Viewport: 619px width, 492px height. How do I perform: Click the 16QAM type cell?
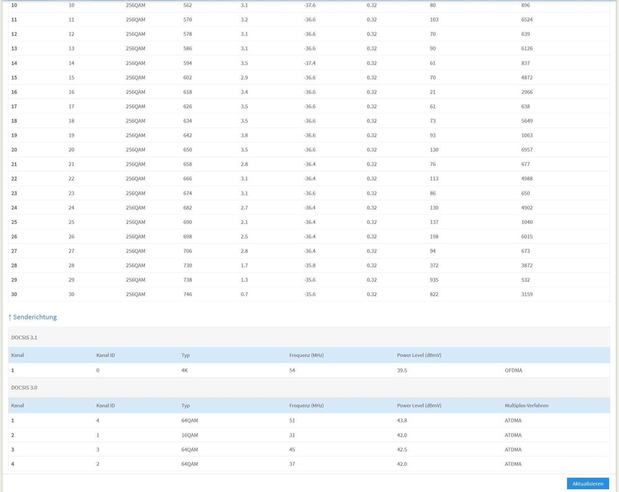(x=190, y=435)
